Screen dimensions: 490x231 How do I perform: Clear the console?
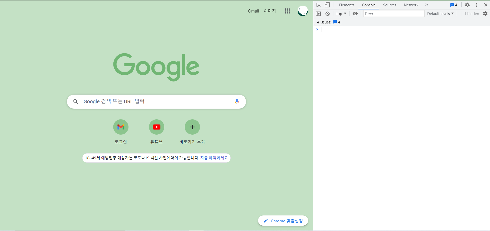(328, 14)
